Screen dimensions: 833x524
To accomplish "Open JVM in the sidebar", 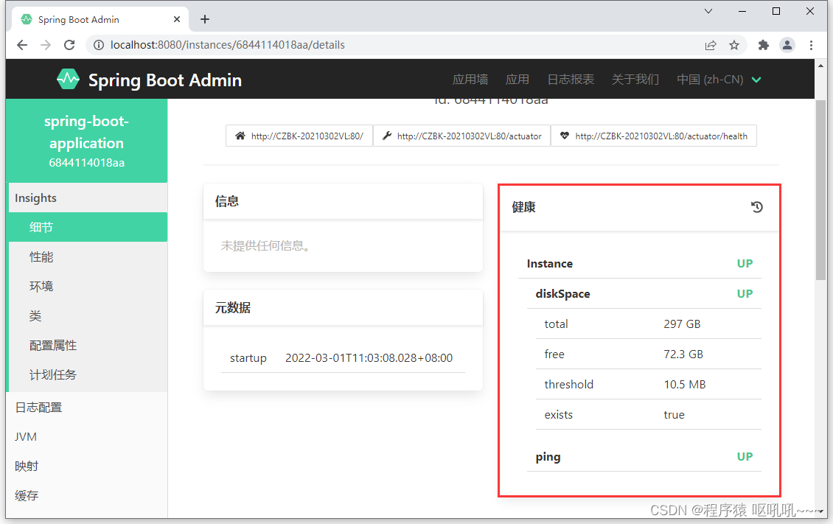I will tap(88, 436).
